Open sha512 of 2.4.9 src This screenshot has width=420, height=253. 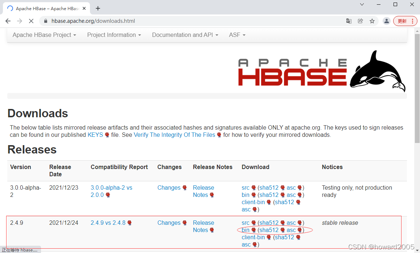269,223
